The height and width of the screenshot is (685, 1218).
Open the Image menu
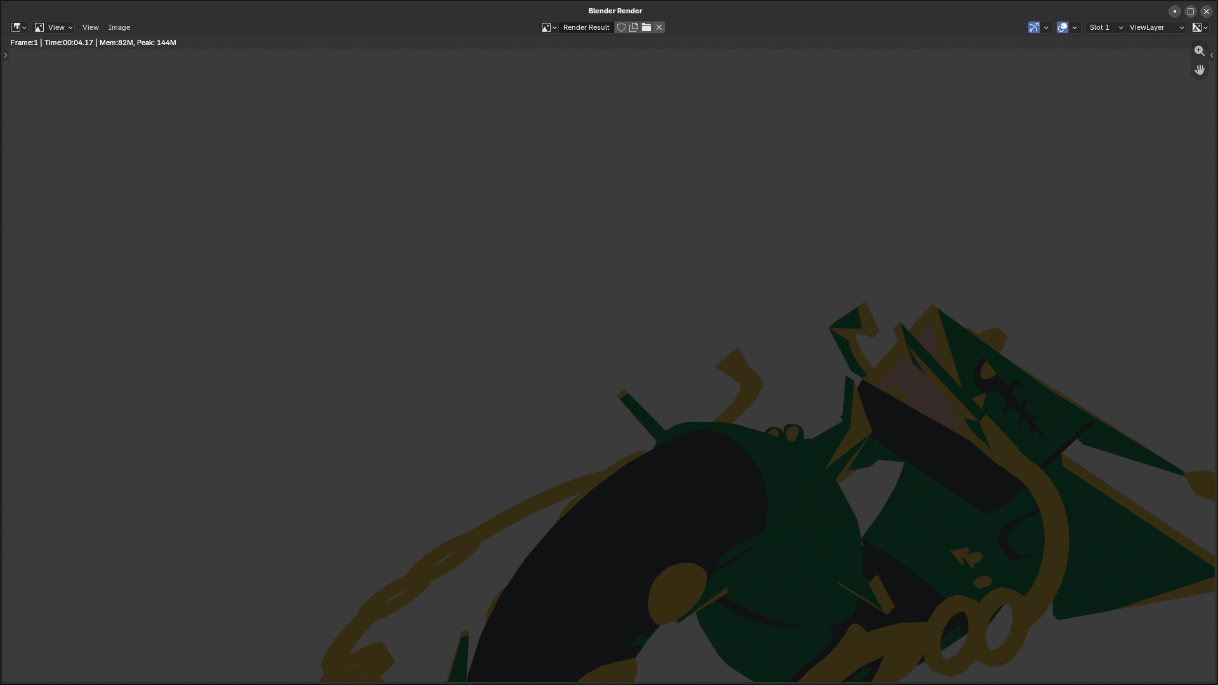(x=119, y=27)
